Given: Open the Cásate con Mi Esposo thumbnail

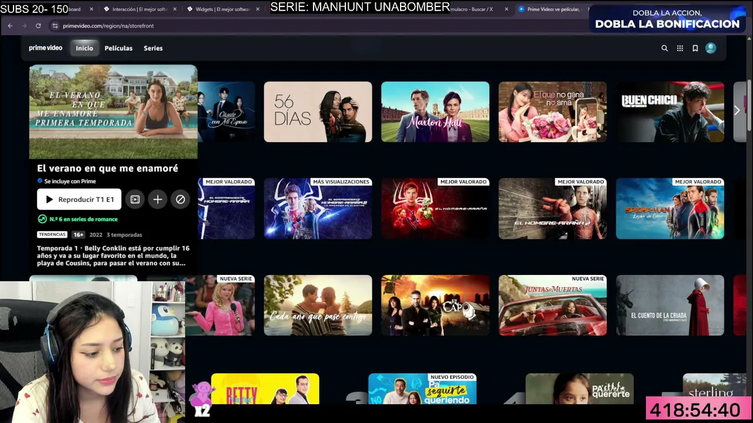Looking at the screenshot, I should 226,112.
